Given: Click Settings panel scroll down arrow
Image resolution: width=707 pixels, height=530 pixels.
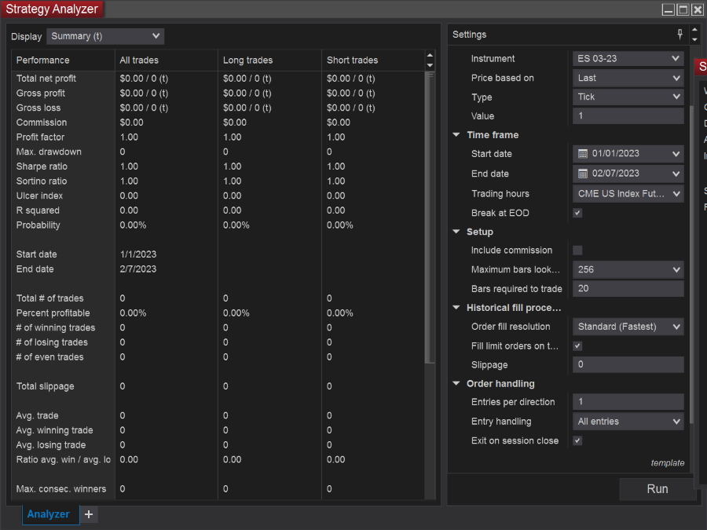Looking at the screenshot, I should 695,40.
